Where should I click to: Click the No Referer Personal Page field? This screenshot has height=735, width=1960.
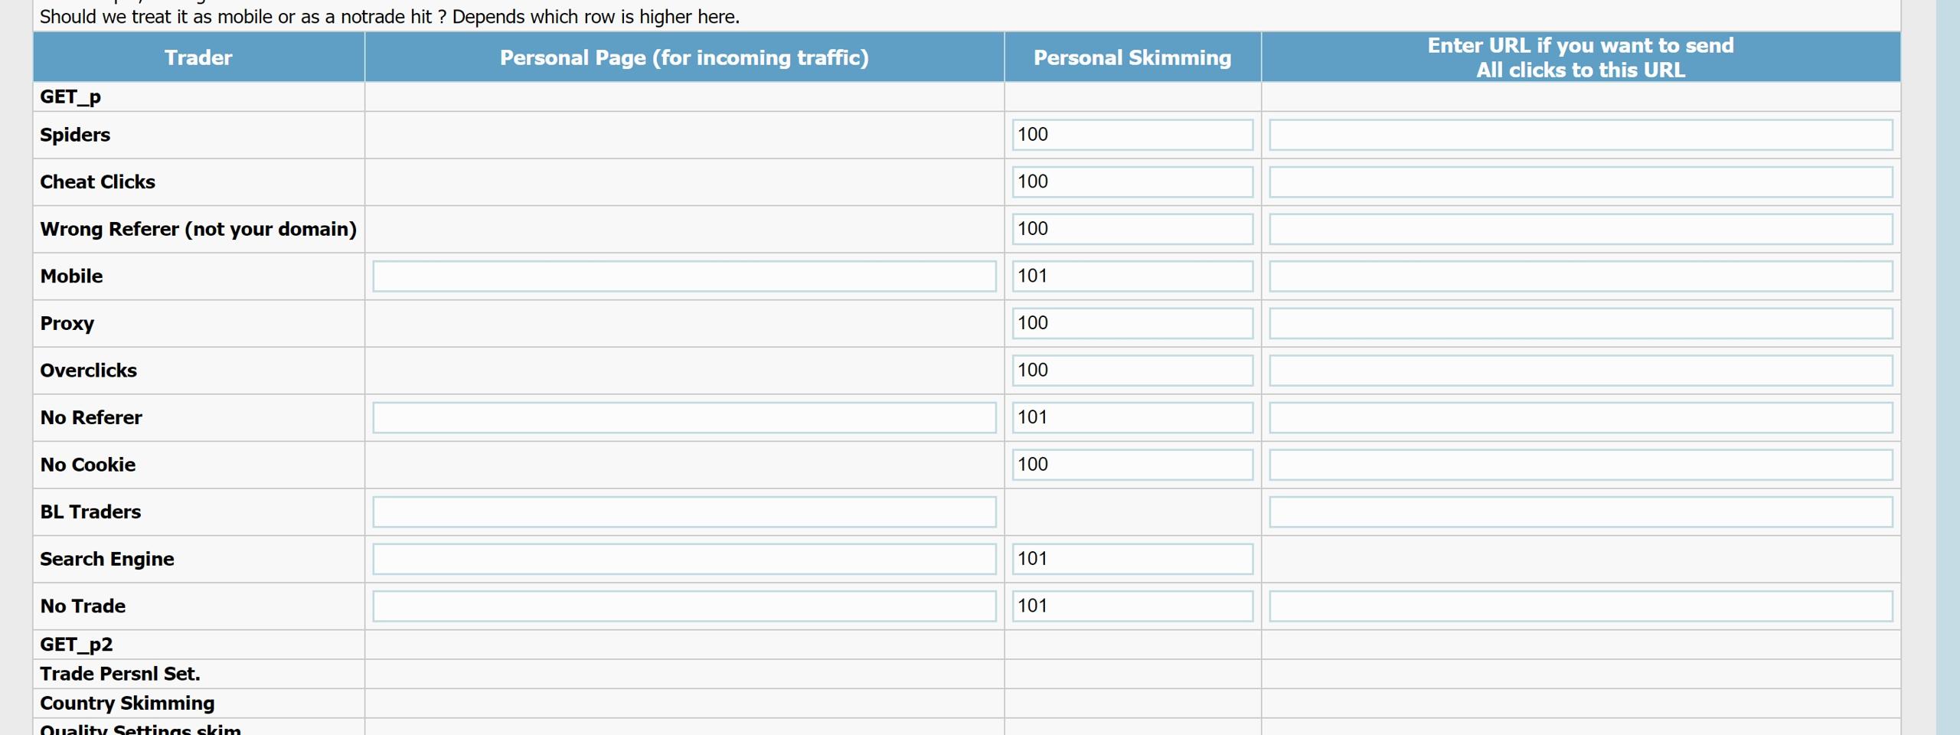coord(684,418)
